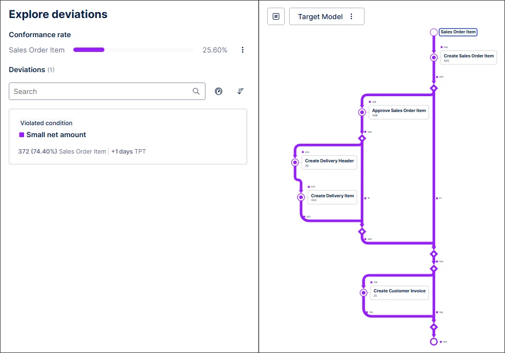Click the sort deviations icon
Screen dimensions: 505x353
tap(240, 91)
